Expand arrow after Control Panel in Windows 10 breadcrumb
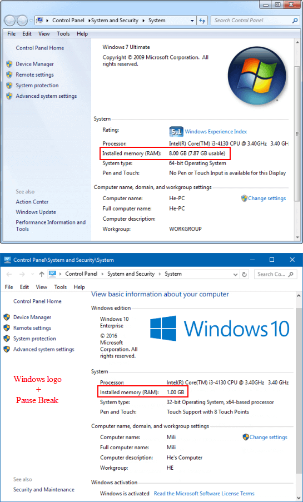 (102, 274)
